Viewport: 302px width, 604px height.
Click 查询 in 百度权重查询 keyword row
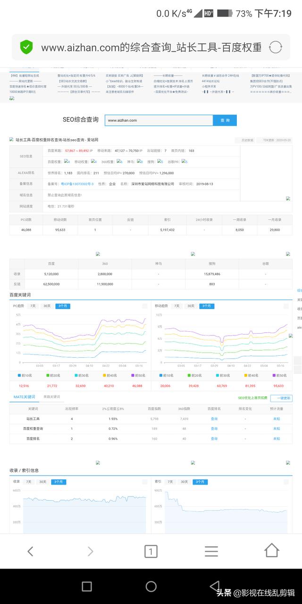(x=214, y=428)
